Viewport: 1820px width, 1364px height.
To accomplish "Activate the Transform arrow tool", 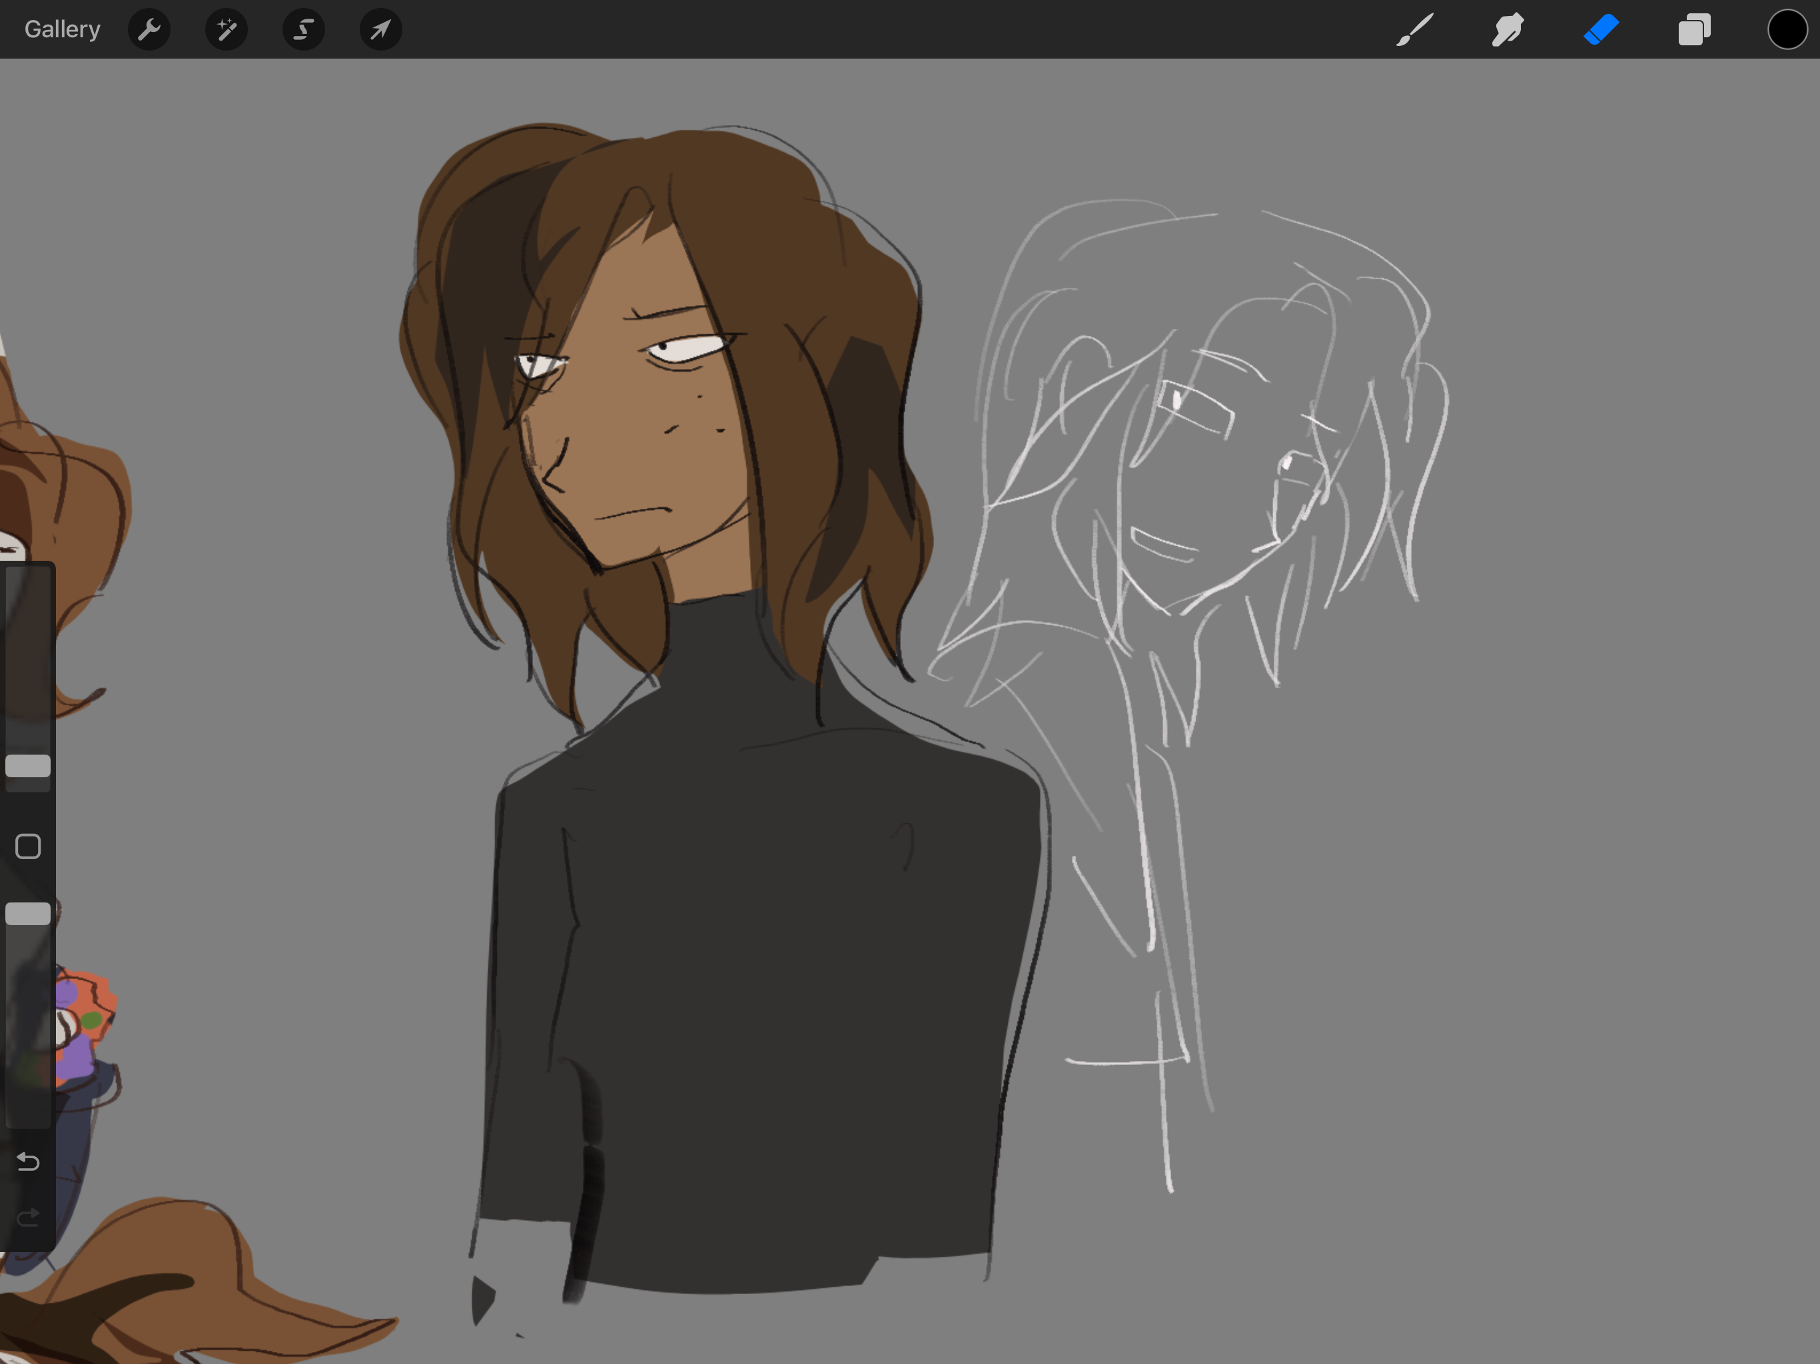I will coord(380,31).
